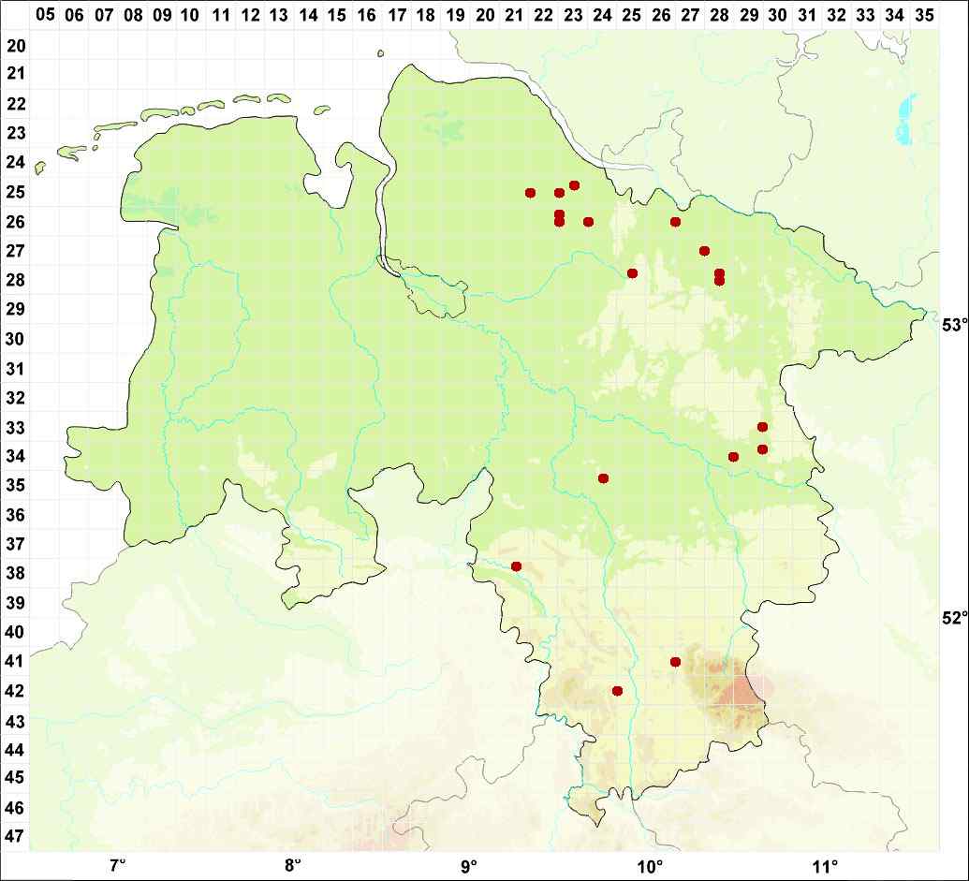Click the column label 26 on top
This screenshot has height=881, width=969.
tap(661, 15)
